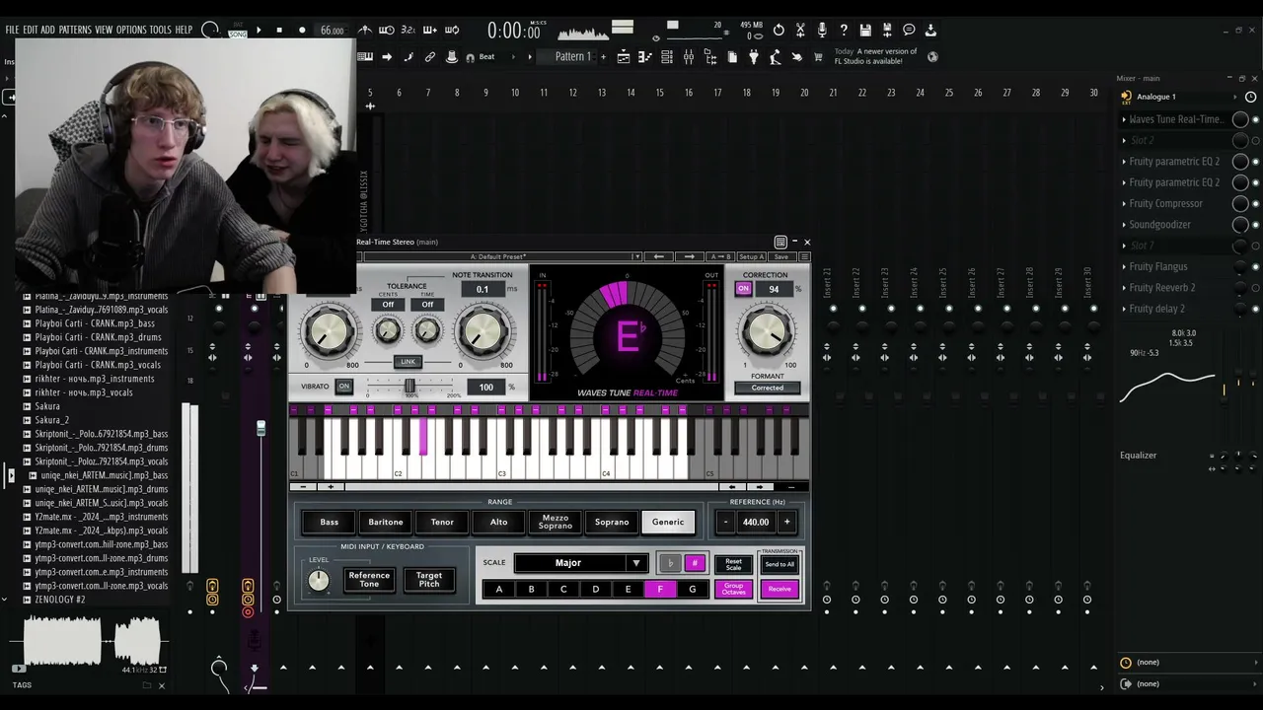This screenshot has width=1263, height=710.
Task: Open the PATTERNS menu
Action: [75, 30]
